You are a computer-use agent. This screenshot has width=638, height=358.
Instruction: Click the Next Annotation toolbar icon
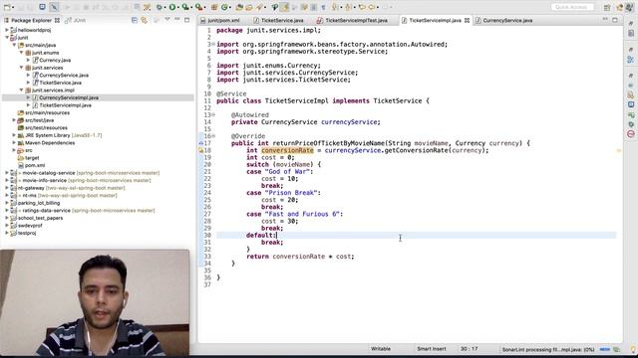click(x=335, y=7)
